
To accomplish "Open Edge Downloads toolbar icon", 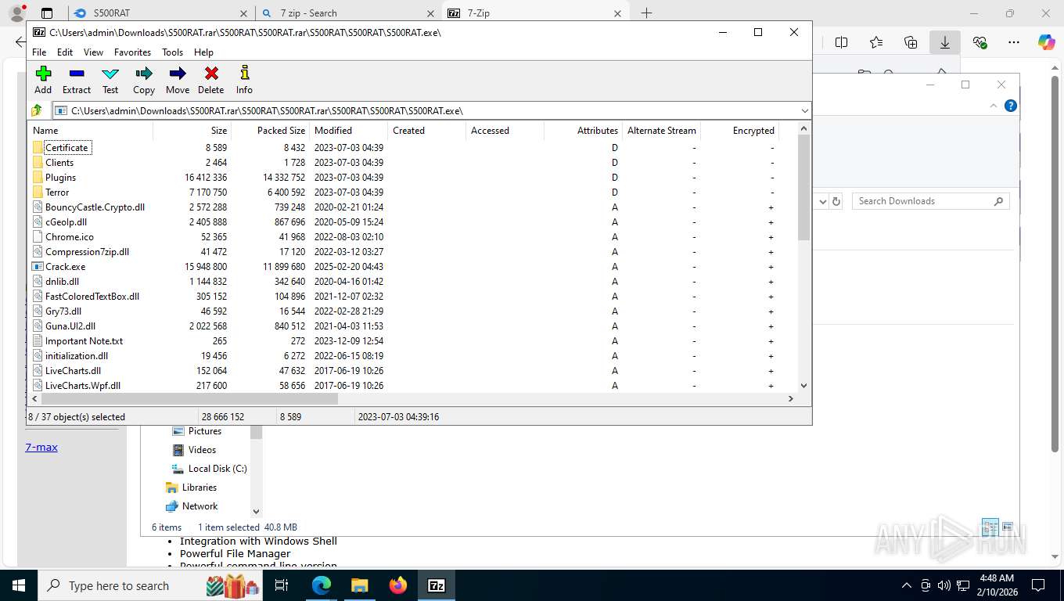I will (x=944, y=42).
